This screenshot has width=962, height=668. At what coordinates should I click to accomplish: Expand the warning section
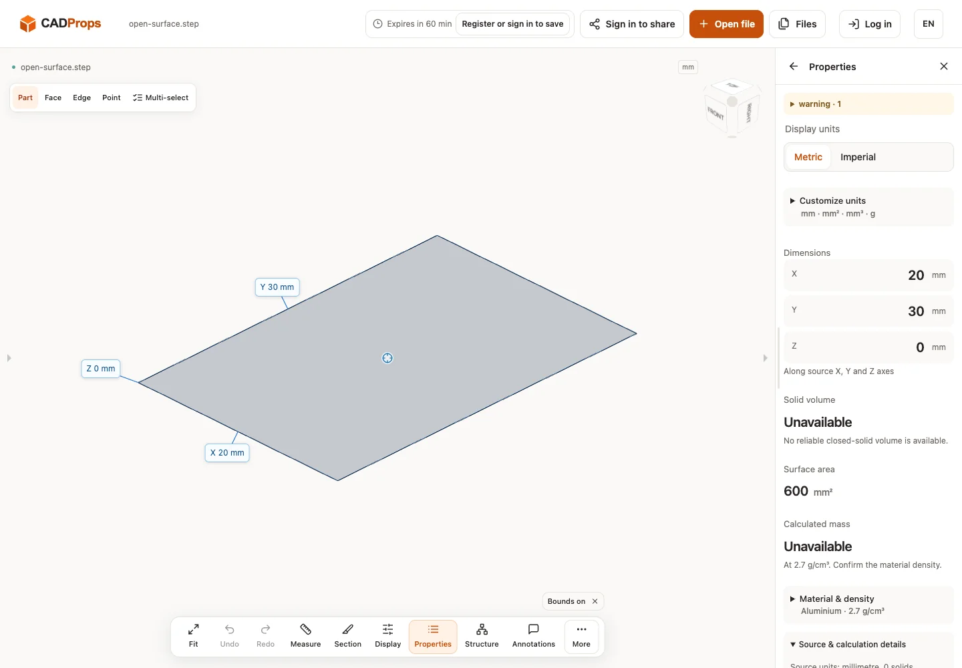tap(868, 104)
